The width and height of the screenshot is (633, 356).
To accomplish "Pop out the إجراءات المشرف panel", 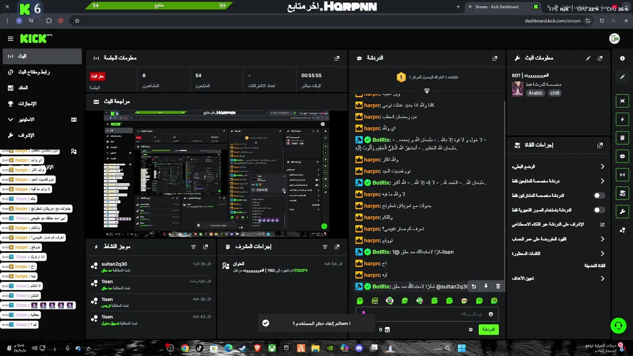I will [337, 247].
